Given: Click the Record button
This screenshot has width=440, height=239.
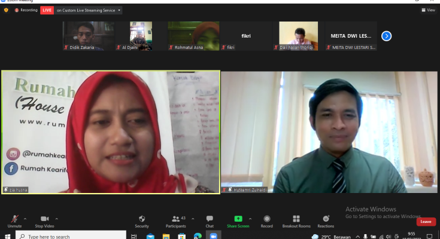Looking at the screenshot, I should [x=266, y=221].
